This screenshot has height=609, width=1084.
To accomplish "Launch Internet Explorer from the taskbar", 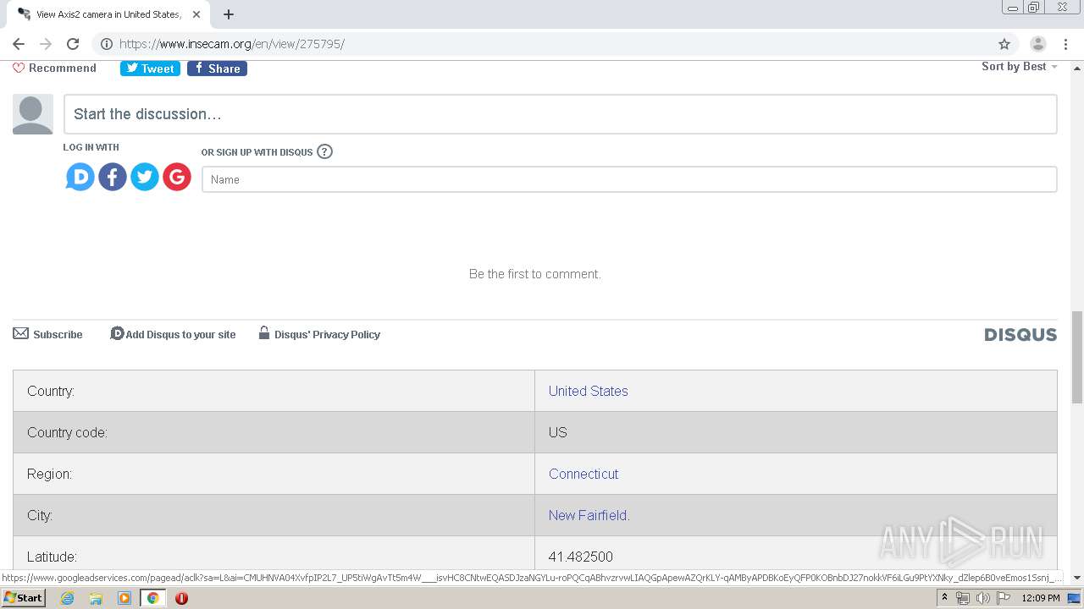I will [67, 598].
